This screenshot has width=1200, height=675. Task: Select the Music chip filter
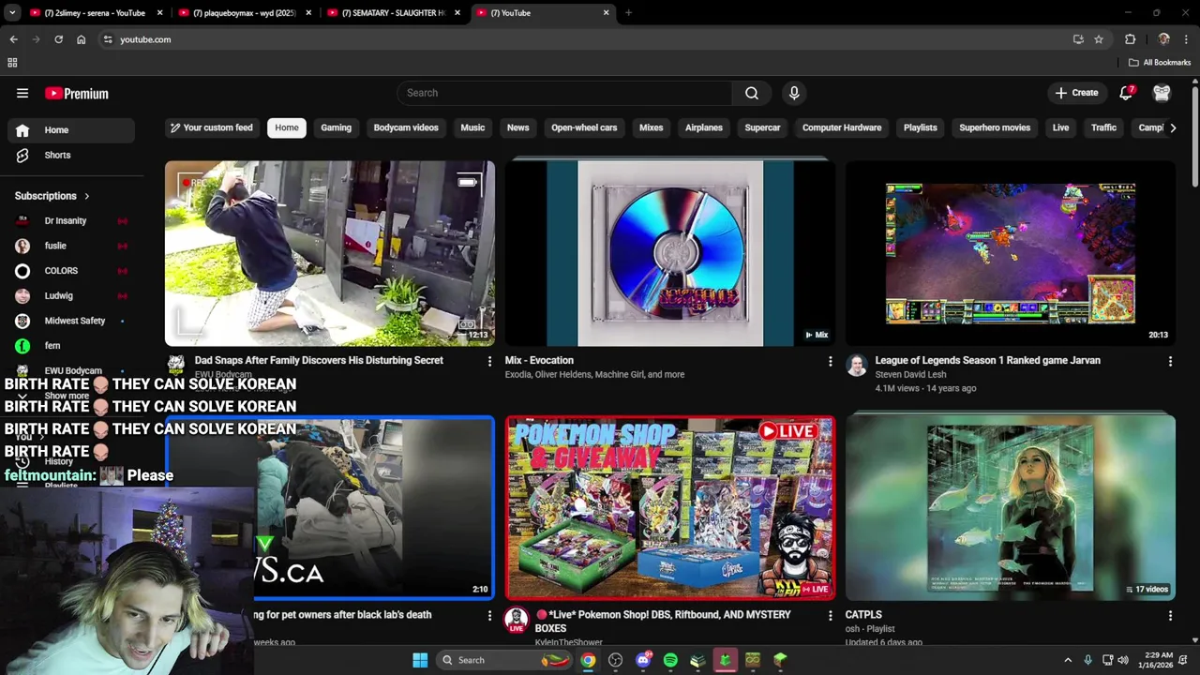[x=472, y=127]
